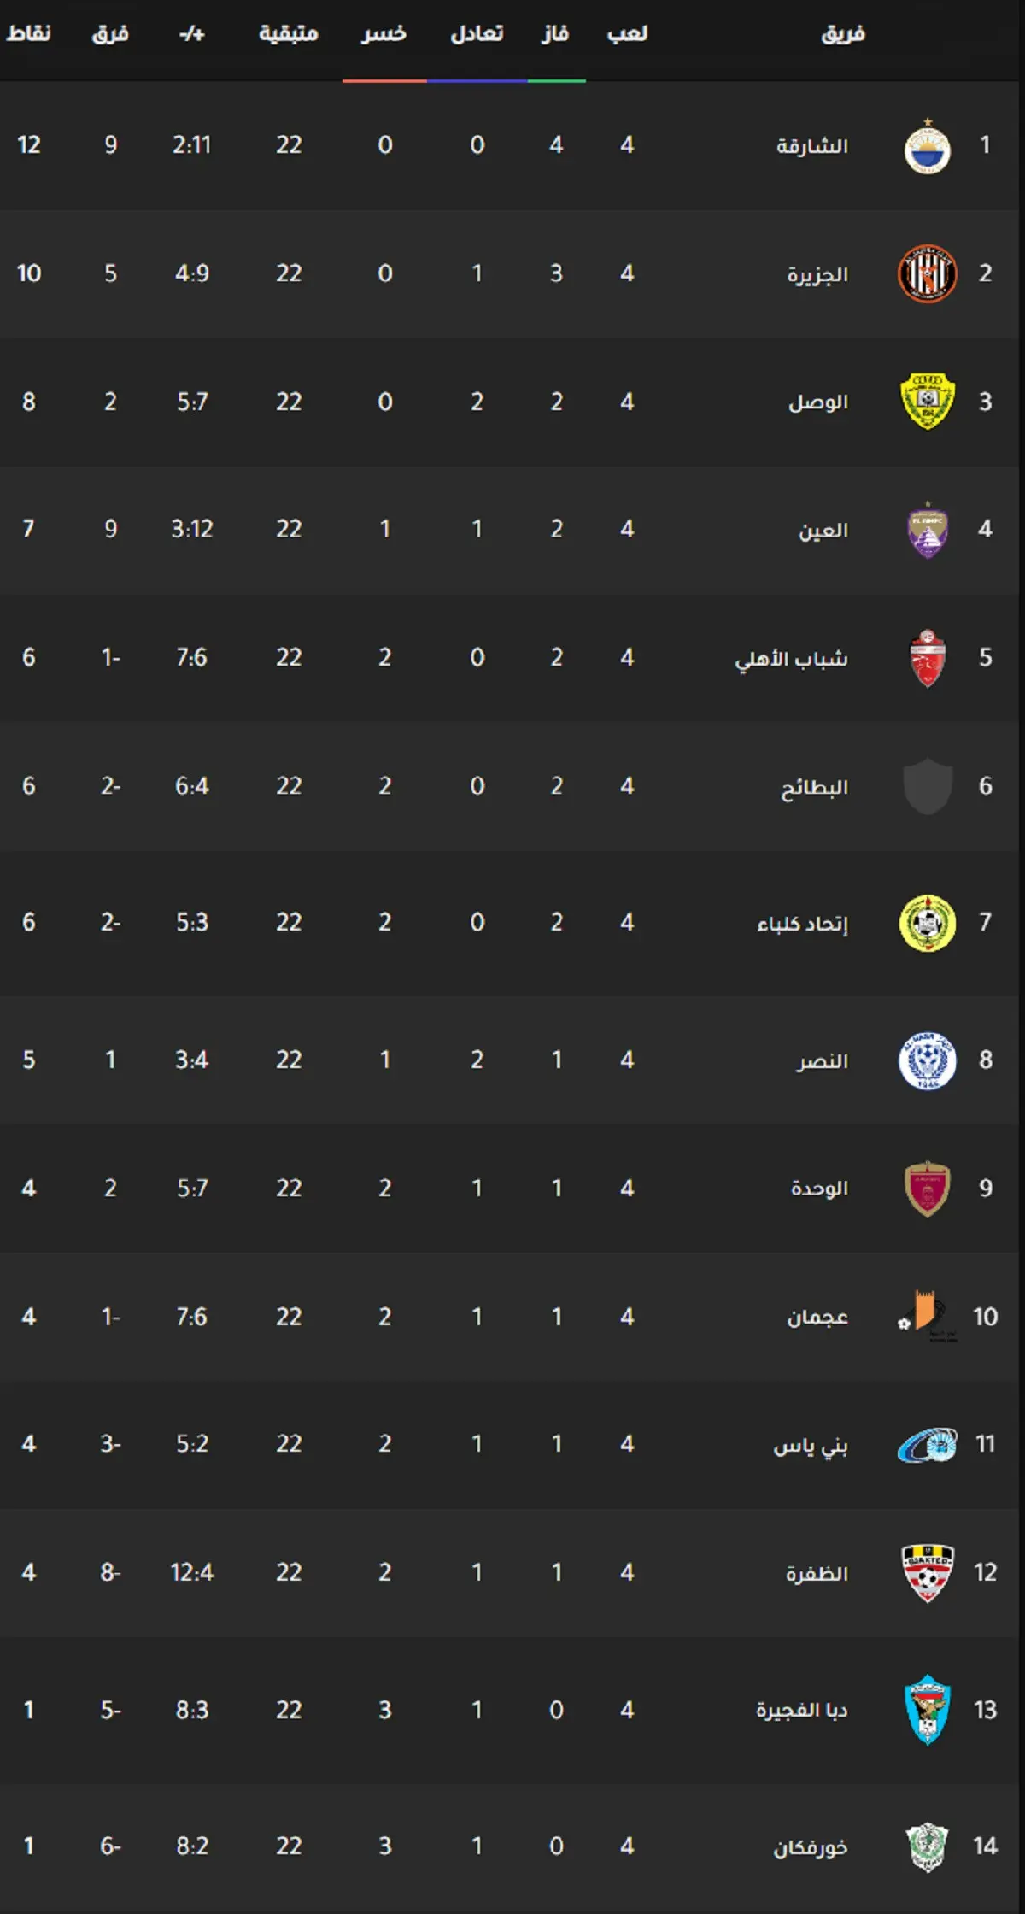
Task: Select the العين club badge
Action: point(928,530)
